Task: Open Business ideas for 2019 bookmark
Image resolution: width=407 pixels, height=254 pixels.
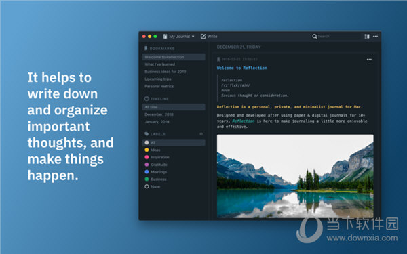Action: pyautogui.click(x=165, y=72)
